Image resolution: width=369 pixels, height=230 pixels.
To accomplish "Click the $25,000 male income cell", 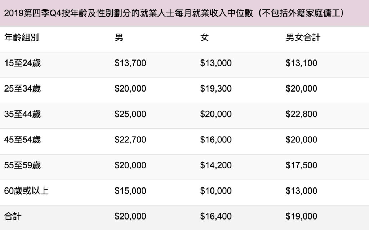I will click(x=130, y=114).
